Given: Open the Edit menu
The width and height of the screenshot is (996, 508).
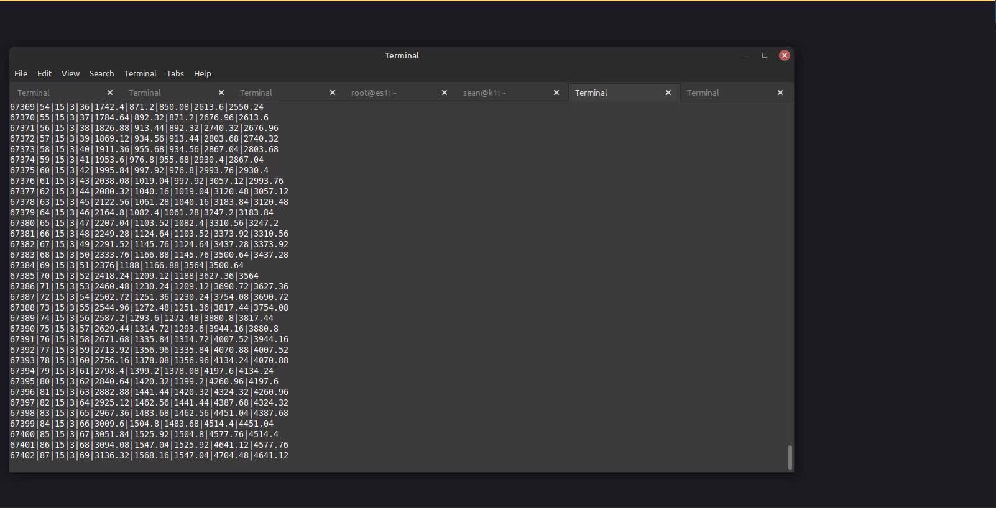Looking at the screenshot, I should tap(44, 73).
